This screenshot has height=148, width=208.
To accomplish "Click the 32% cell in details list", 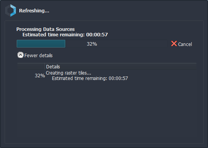I will click(x=40, y=76).
